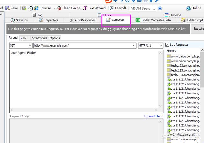This screenshot has width=204, height=143.
Task: Select the Composer tab
Action: coord(116,20)
